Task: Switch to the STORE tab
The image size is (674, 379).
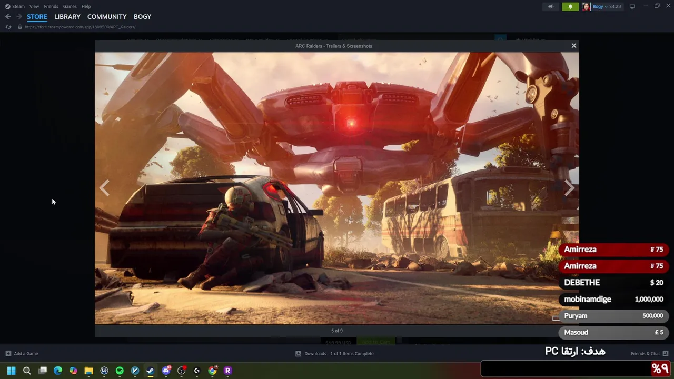Action: tap(37, 17)
